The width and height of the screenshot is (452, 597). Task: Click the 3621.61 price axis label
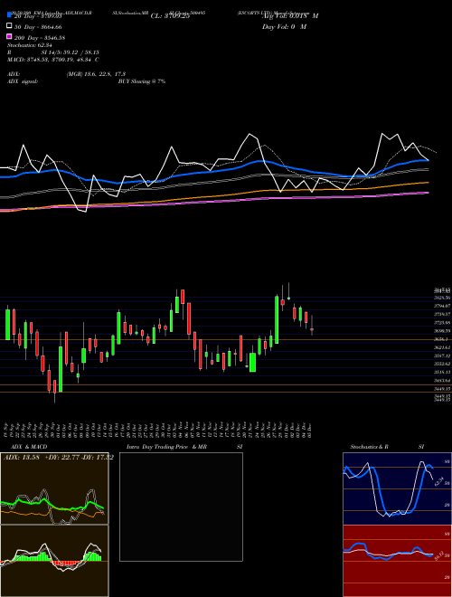[442, 347]
